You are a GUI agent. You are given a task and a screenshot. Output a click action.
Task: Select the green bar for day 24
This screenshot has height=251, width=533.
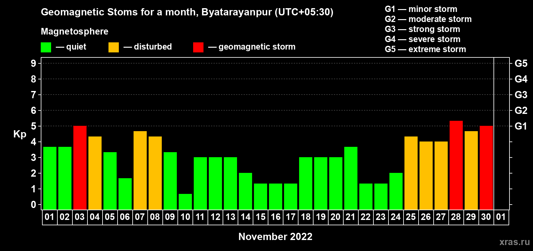396,191
